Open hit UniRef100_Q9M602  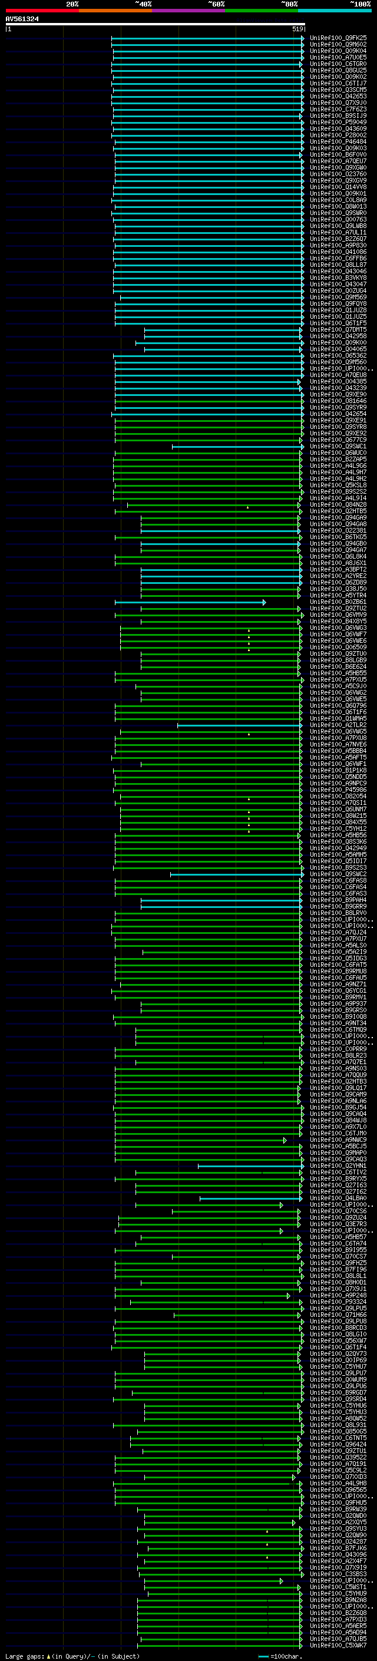pos(338,45)
